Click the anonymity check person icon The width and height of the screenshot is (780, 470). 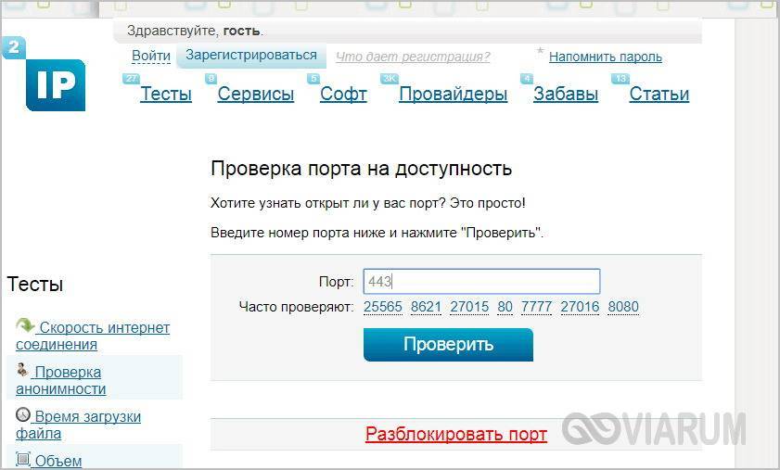[x=22, y=370]
